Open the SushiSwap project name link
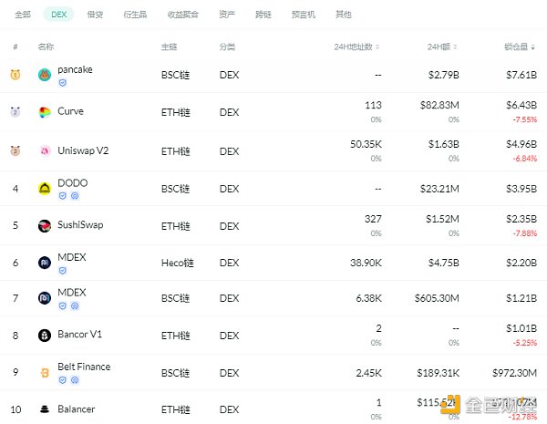 (80, 224)
